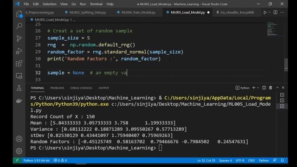Open the Go menu

[x=74, y=4]
